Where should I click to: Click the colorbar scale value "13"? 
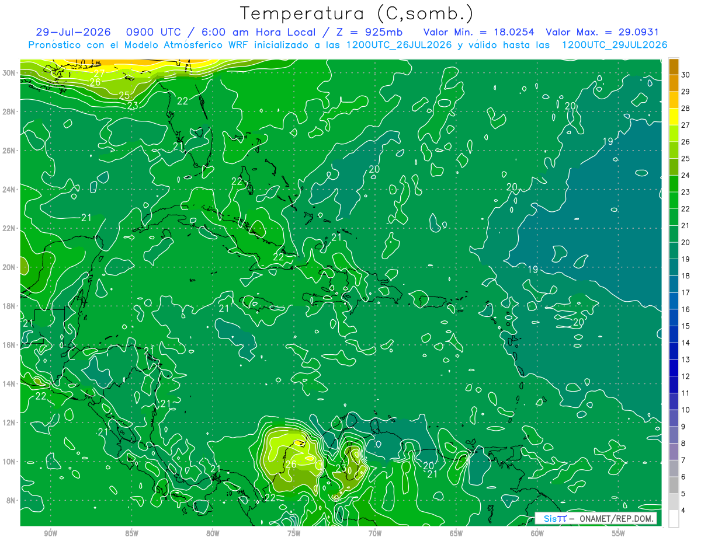tap(686, 359)
